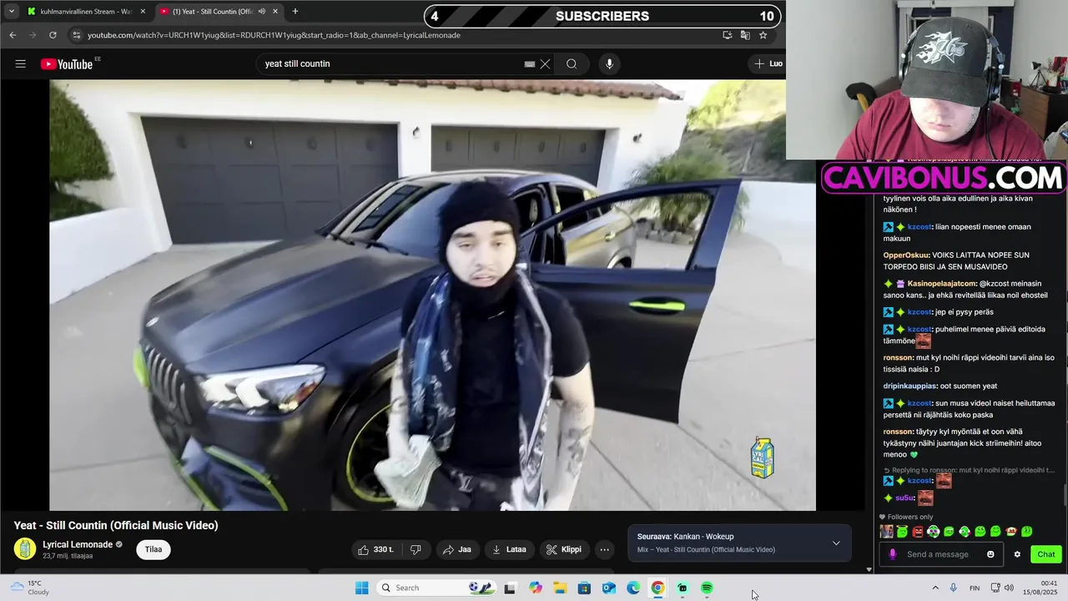Select the browser address bar URL
Image resolution: width=1068 pixels, height=601 pixels.
[274, 35]
